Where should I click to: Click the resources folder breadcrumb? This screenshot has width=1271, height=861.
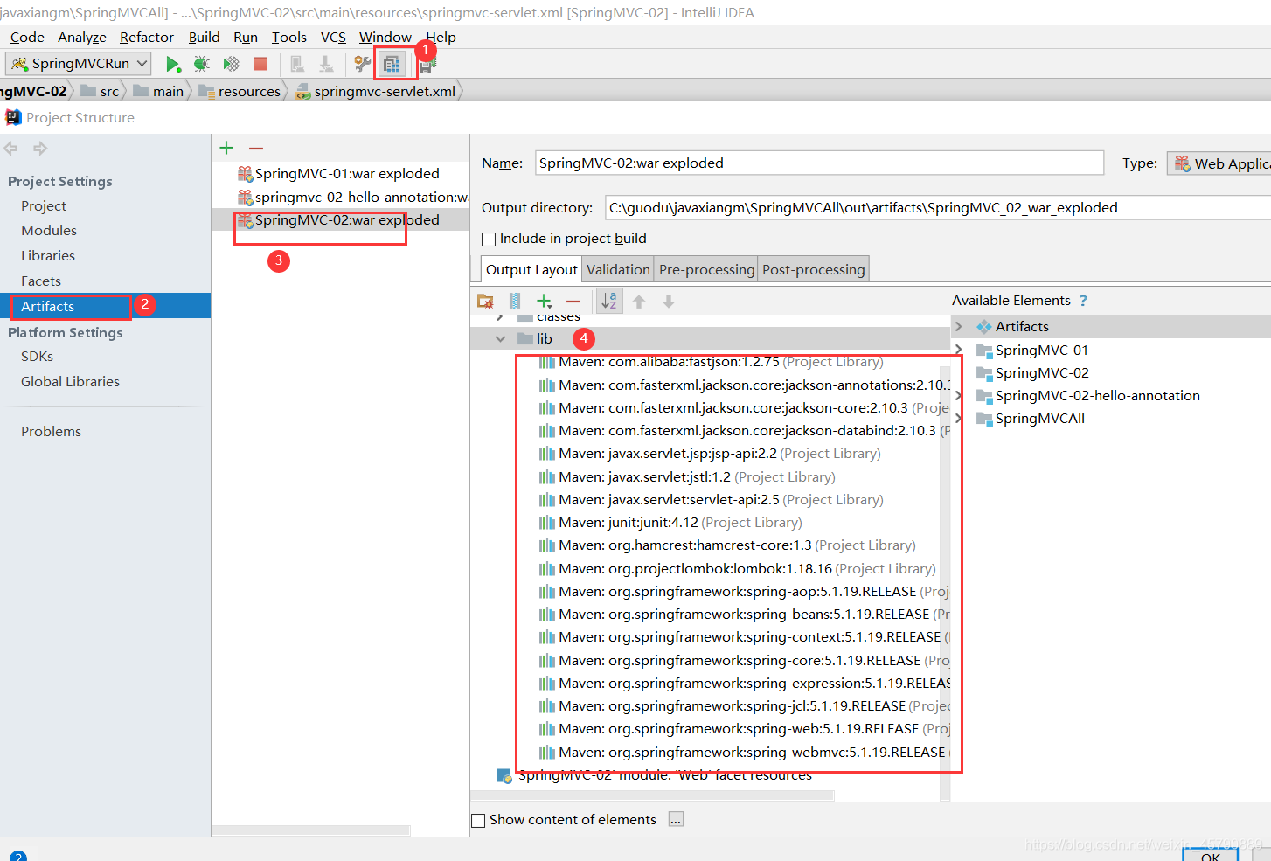[x=240, y=91]
